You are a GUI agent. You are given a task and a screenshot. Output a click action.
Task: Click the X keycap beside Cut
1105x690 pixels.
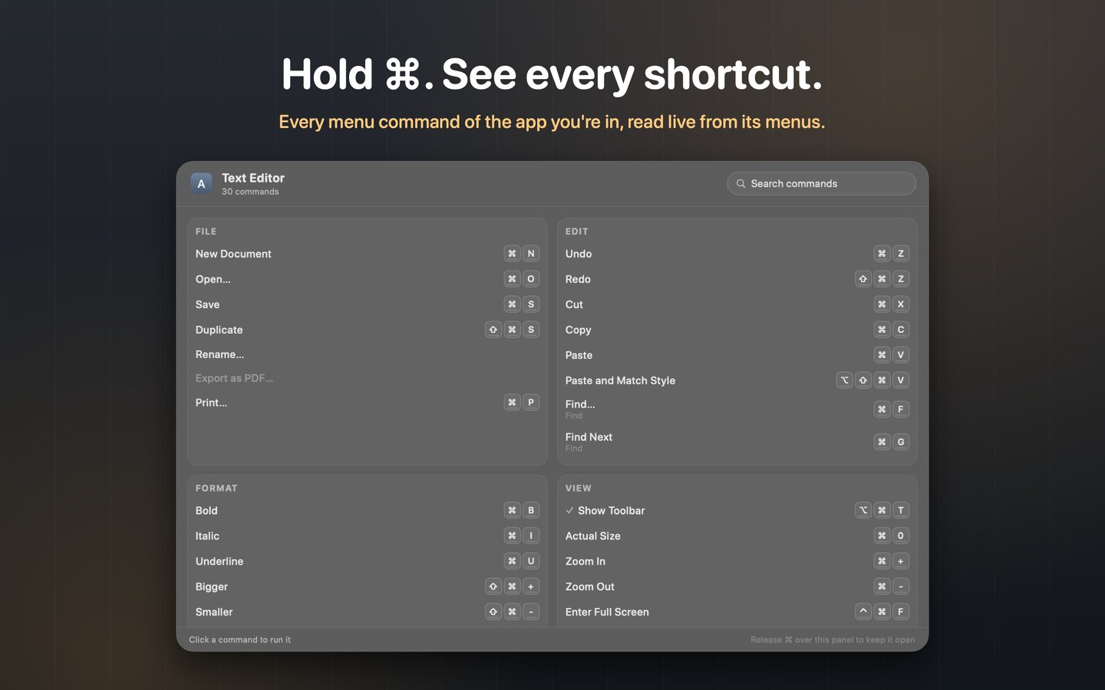pos(901,304)
